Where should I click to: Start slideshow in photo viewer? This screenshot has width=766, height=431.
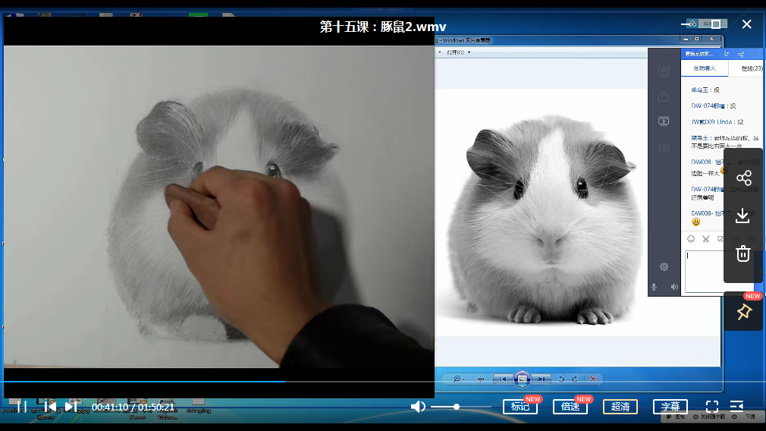[x=522, y=379]
